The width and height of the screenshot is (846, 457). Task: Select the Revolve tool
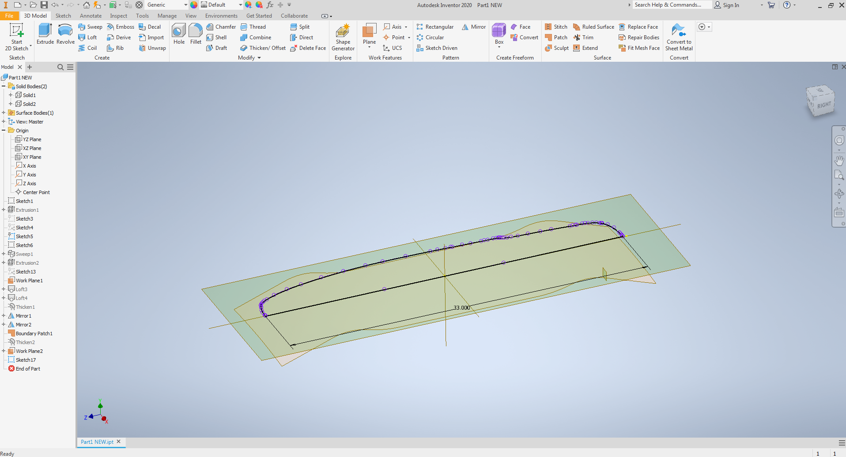(65, 35)
